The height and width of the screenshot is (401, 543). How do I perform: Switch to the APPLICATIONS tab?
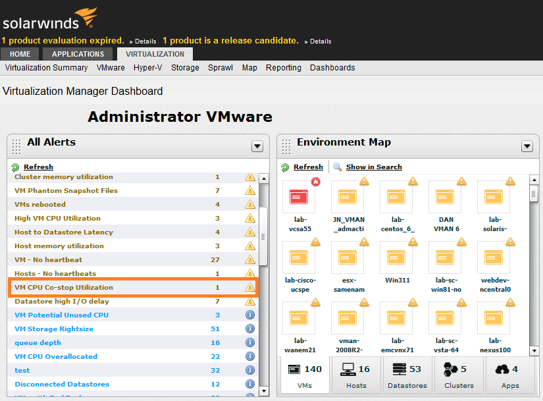click(78, 54)
